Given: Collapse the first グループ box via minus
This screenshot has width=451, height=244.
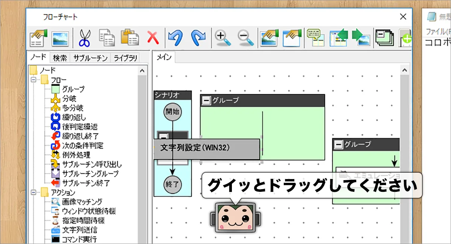Looking at the screenshot, I should coord(206,100).
